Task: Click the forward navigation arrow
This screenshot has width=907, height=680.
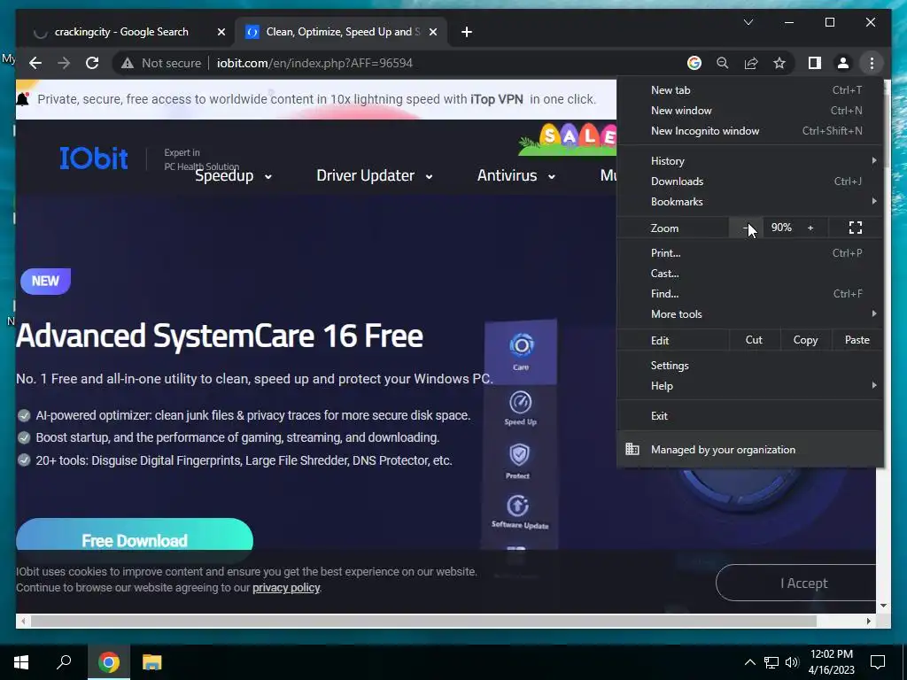Action: click(64, 63)
